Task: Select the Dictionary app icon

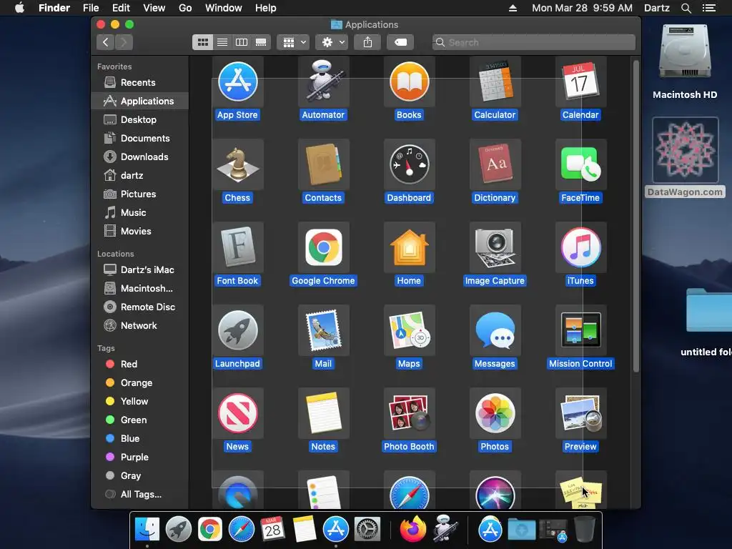Action: pyautogui.click(x=495, y=164)
